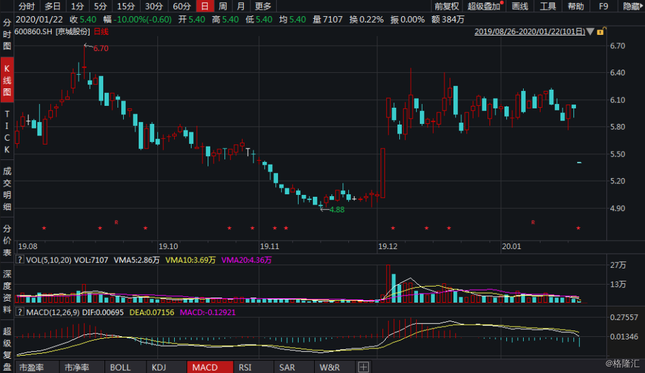
Task: Click the 19.10 date axis label
Action: (168, 247)
